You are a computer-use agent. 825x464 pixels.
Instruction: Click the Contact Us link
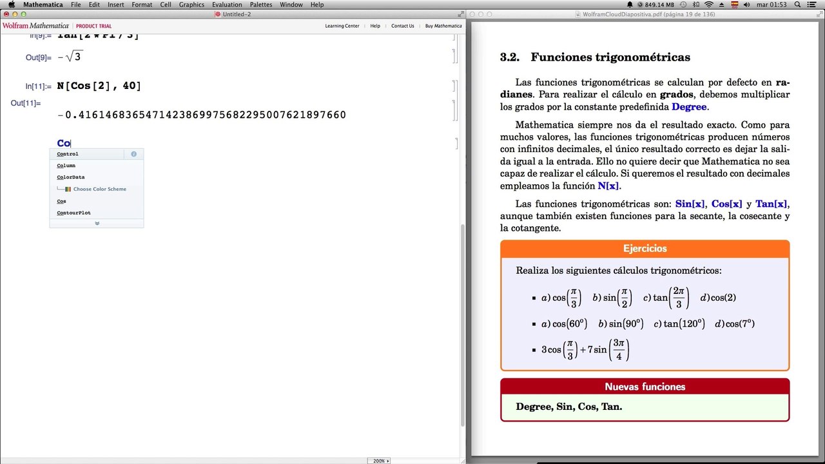tap(403, 26)
